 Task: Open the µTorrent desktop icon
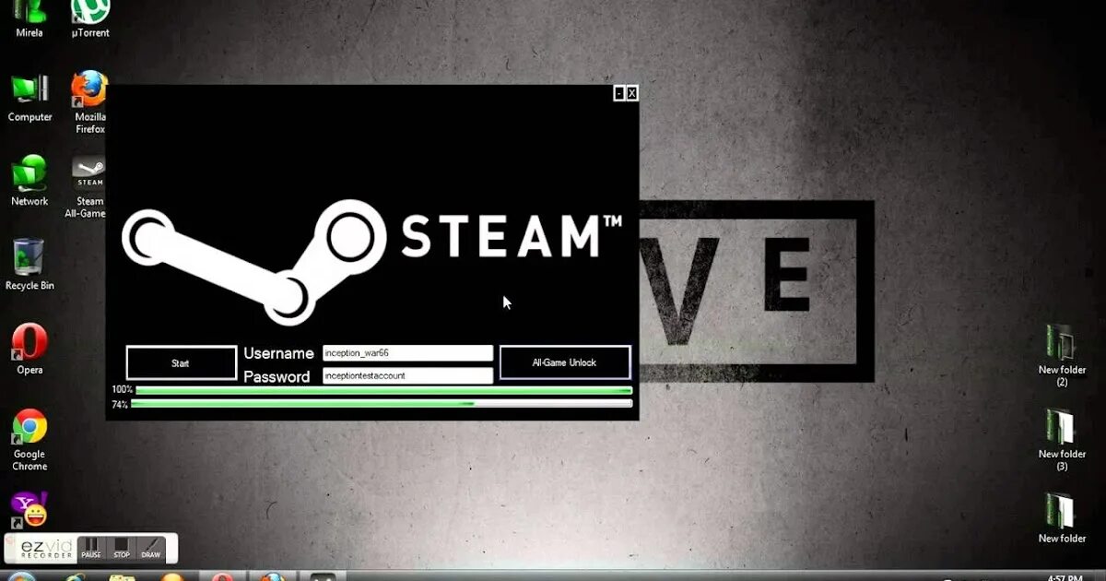(90, 17)
